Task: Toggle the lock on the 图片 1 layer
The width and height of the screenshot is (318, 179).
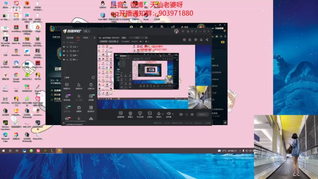Action: point(67,60)
